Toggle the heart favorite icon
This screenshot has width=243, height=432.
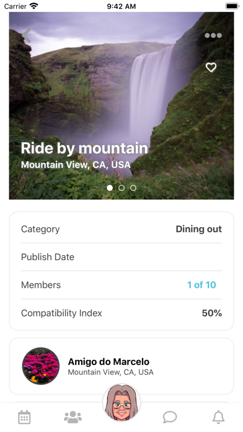pos(211,67)
